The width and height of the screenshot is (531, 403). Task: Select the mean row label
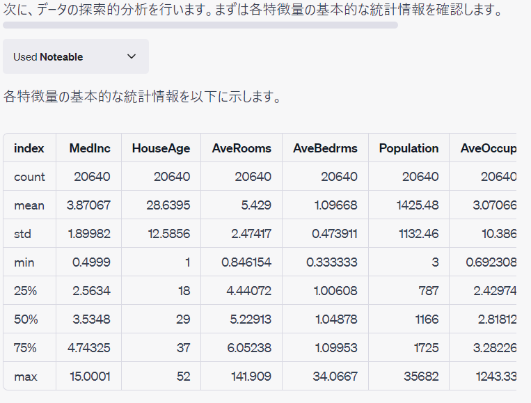coord(29,205)
